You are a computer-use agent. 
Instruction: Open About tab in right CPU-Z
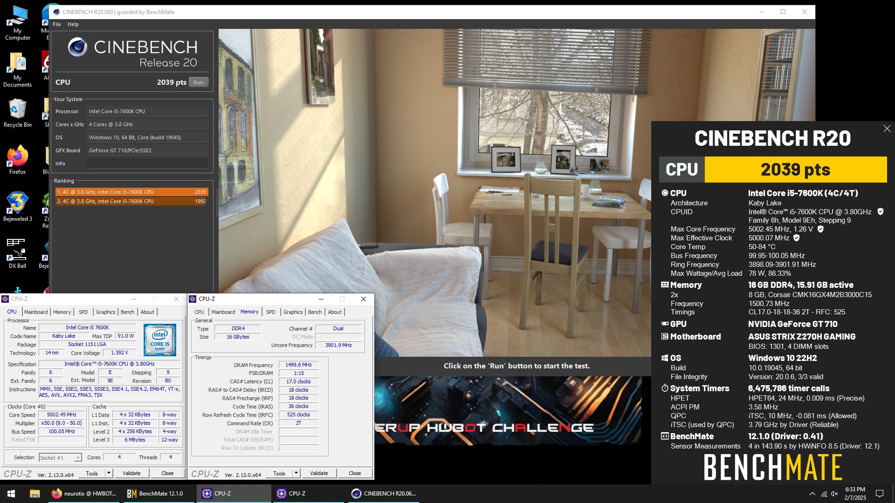(335, 312)
